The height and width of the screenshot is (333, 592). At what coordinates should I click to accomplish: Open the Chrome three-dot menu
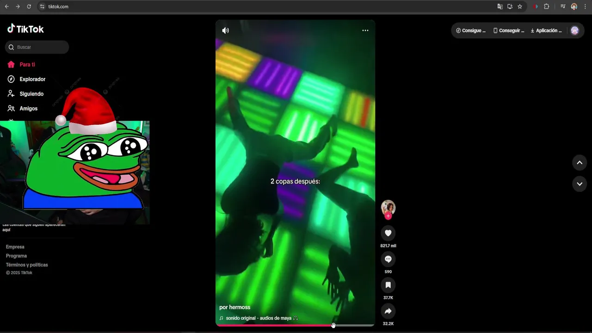[586, 6]
